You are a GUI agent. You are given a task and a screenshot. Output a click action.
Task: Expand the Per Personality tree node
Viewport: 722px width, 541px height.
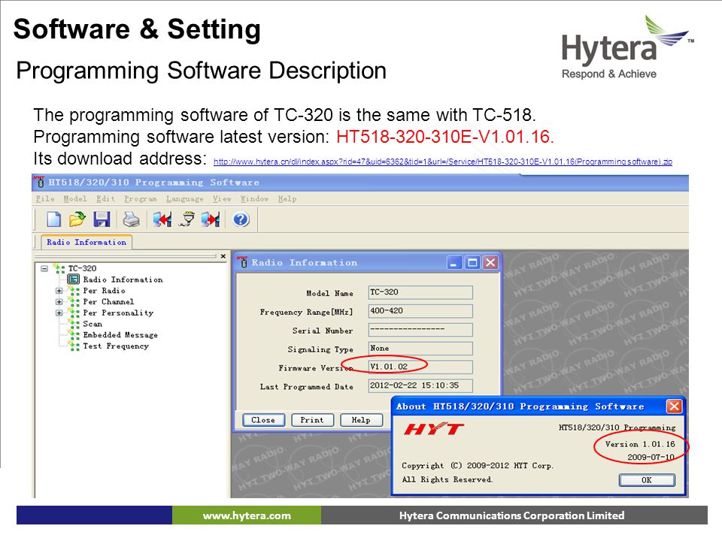(59, 313)
